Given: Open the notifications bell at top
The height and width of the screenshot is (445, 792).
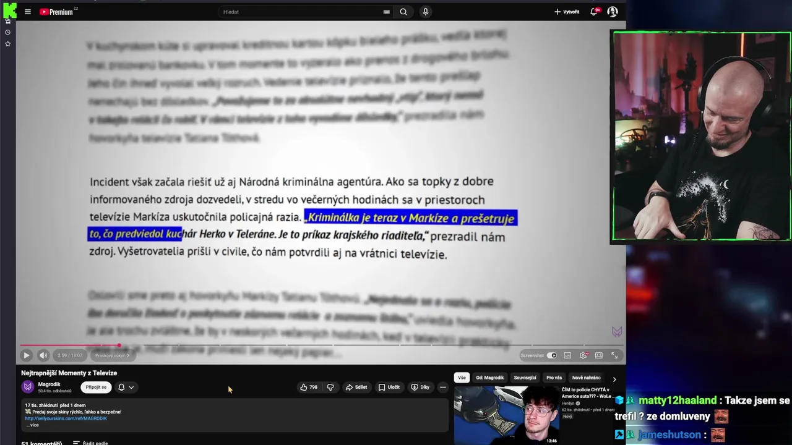Looking at the screenshot, I should 594,12.
